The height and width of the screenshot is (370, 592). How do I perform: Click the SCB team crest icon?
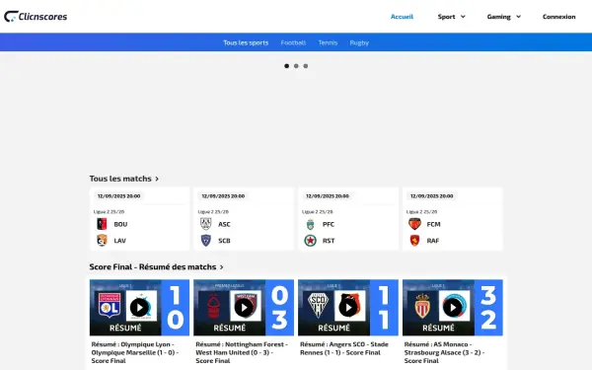pos(206,240)
